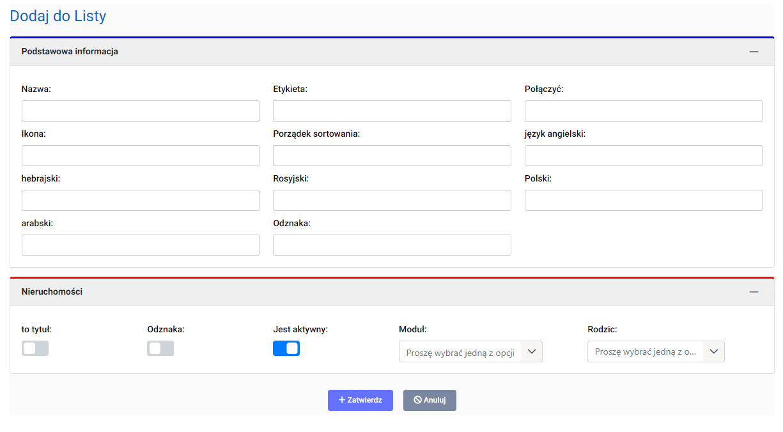Click the język angielski text field
Screen dimensions: 783x432
click(643, 156)
